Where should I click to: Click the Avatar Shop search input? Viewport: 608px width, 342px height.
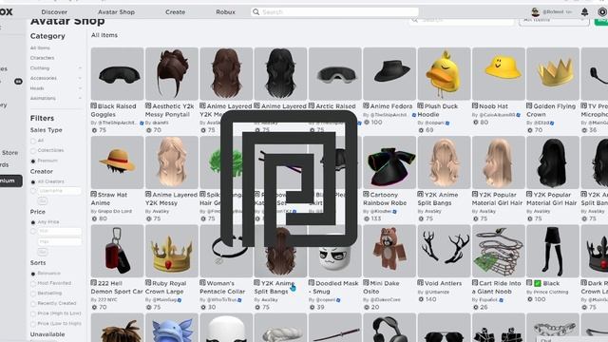[x=462, y=20]
